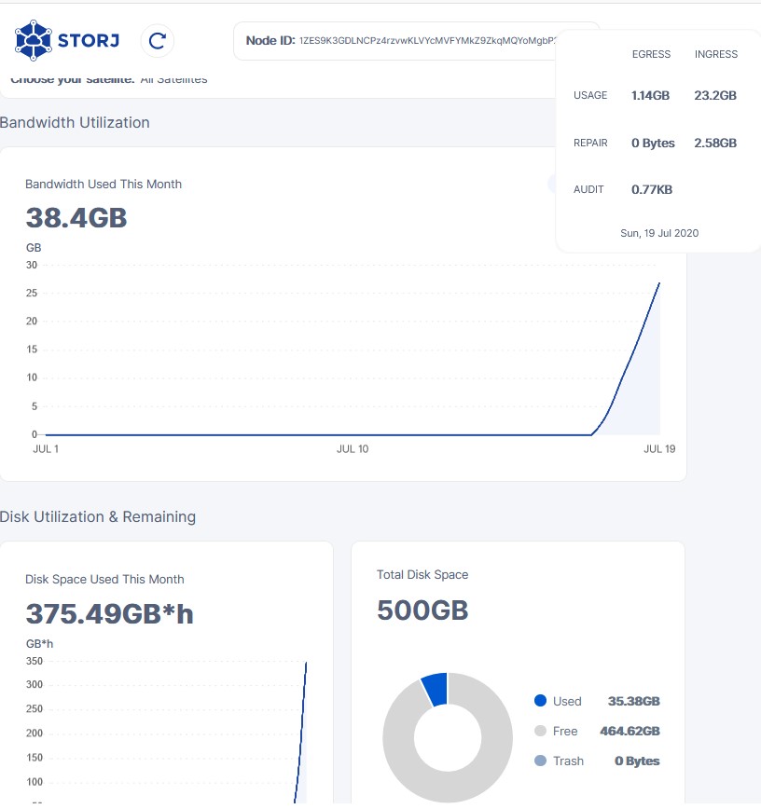Click the blue Used legend dot

(540, 701)
